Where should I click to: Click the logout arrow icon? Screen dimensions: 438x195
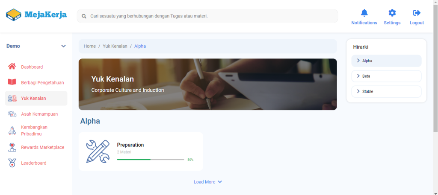(x=417, y=13)
